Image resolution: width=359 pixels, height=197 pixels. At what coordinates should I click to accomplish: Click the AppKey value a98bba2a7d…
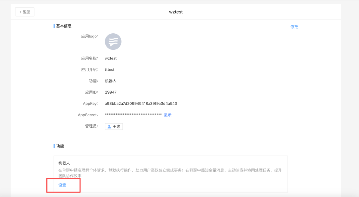click(x=141, y=103)
